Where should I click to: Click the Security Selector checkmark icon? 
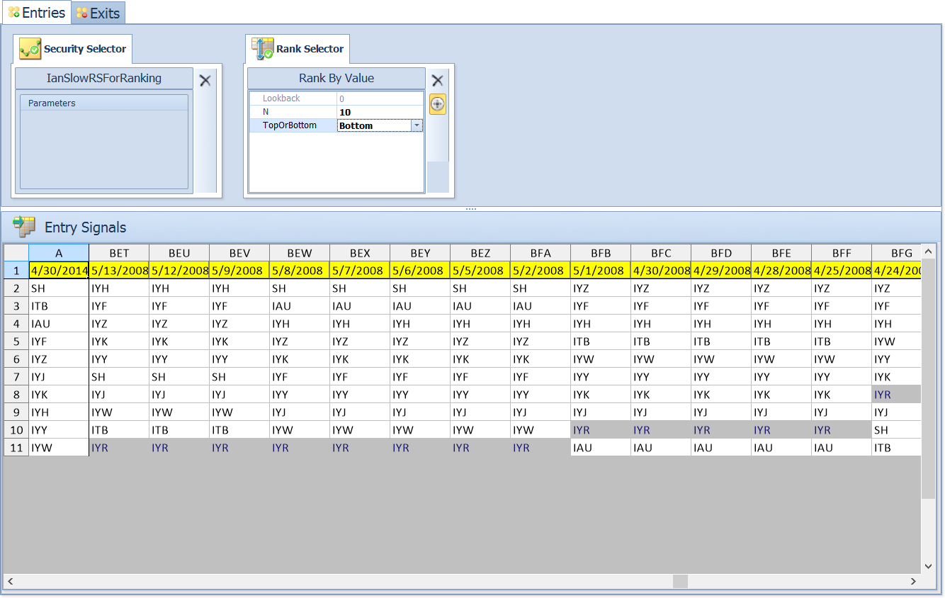[x=30, y=49]
